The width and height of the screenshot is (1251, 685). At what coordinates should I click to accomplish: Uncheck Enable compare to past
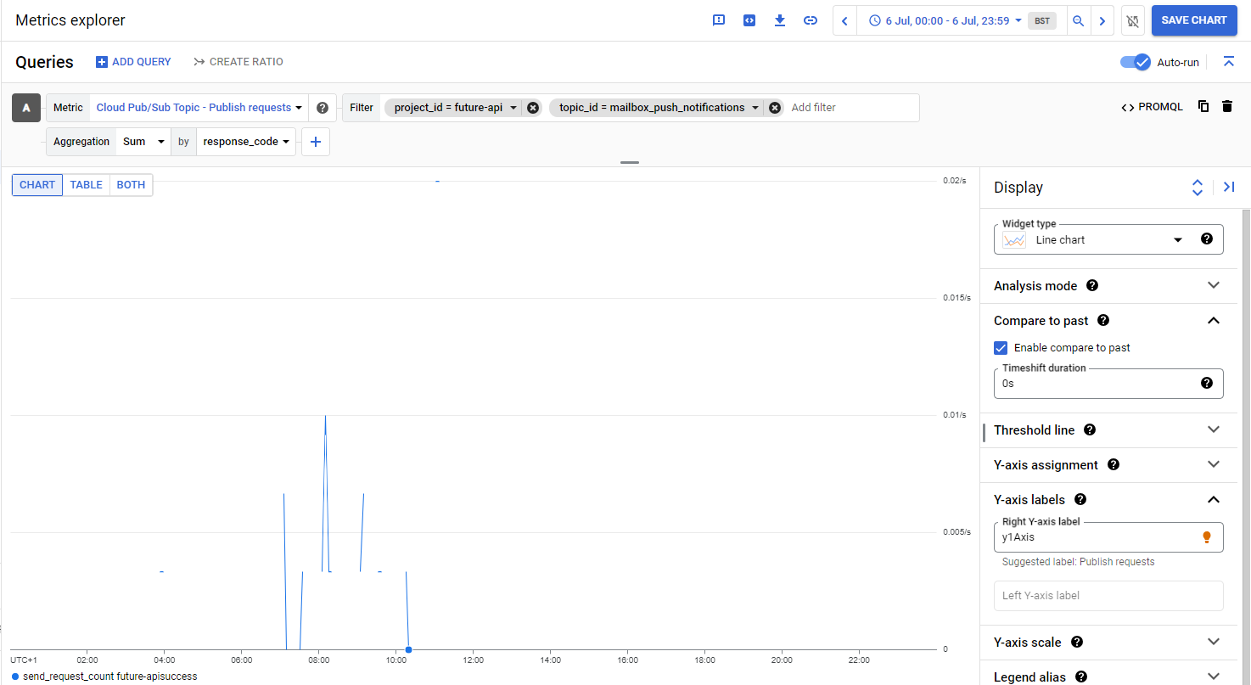(1001, 348)
